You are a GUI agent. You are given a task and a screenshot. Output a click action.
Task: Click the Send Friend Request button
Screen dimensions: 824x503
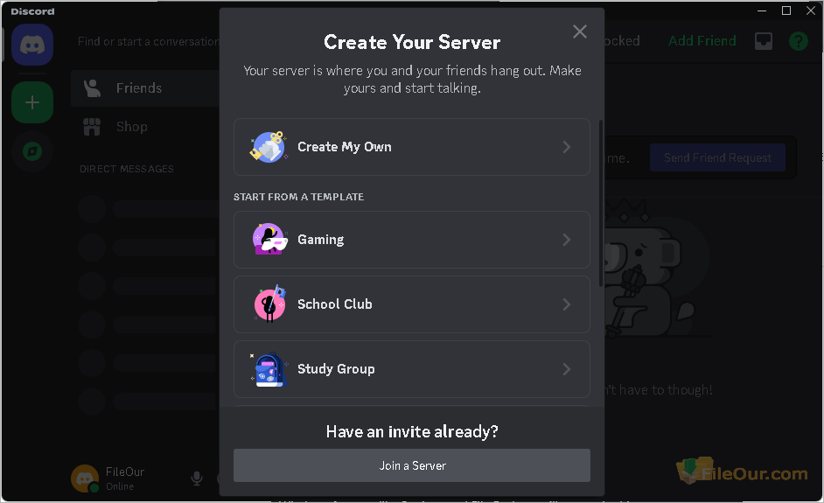[717, 157]
